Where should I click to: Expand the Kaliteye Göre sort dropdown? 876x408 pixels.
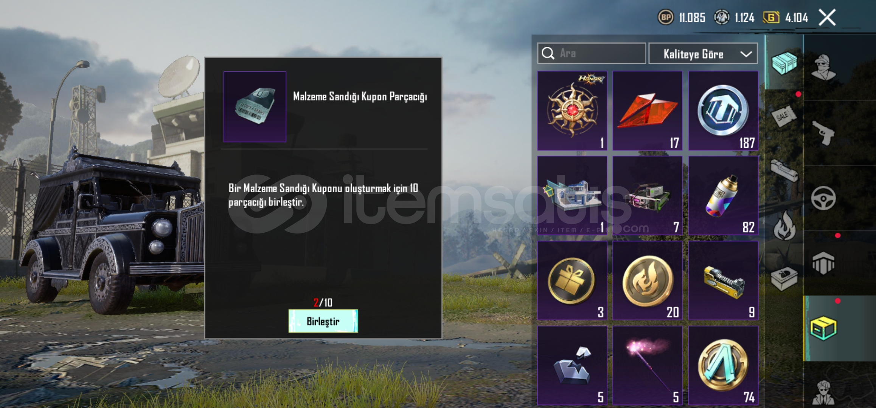click(703, 54)
